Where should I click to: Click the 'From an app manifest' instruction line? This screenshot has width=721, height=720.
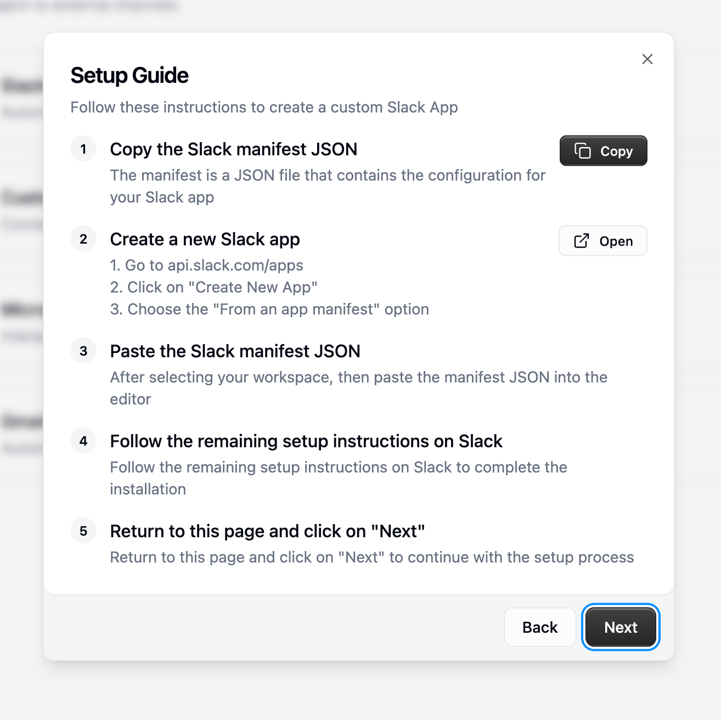(x=269, y=309)
